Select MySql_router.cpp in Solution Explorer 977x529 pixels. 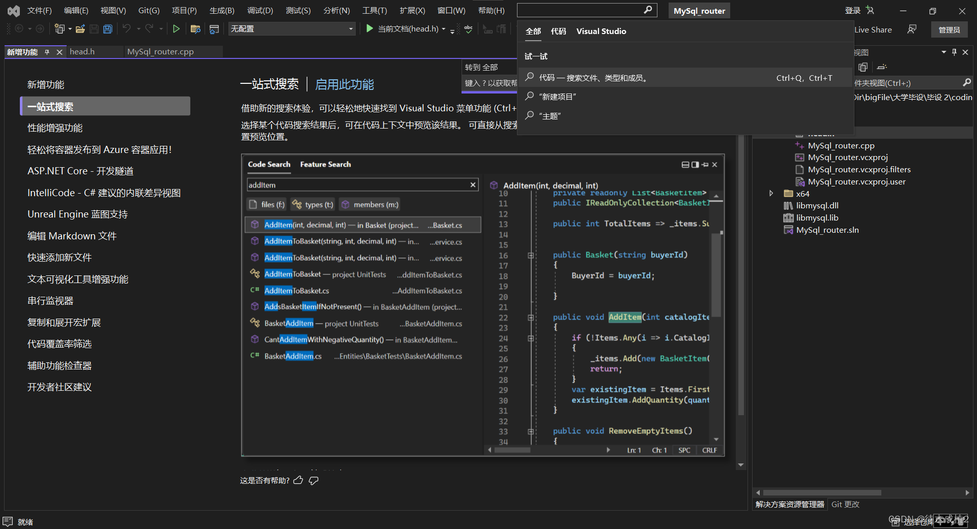[841, 145]
